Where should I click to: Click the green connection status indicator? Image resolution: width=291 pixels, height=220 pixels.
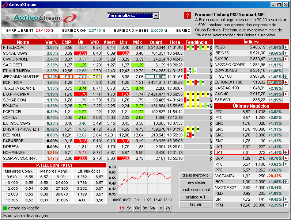pos(5,208)
